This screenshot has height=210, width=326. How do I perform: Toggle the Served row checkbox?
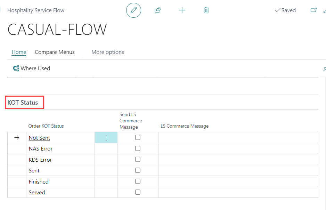(138, 192)
